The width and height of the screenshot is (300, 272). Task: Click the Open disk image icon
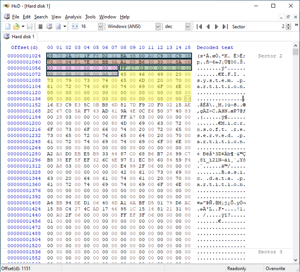[58, 27]
